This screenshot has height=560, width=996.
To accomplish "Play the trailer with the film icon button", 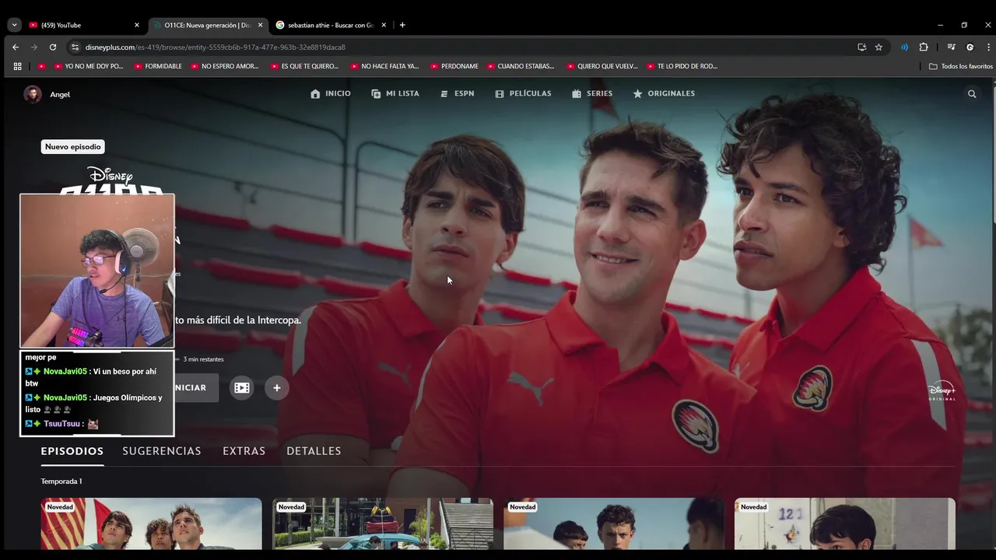I will click(x=242, y=387).
